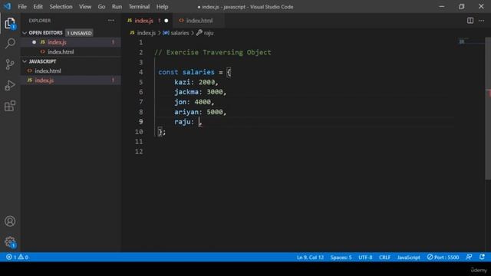
Task: Select index.html under Open Editors
Action: tap(71, 51)
